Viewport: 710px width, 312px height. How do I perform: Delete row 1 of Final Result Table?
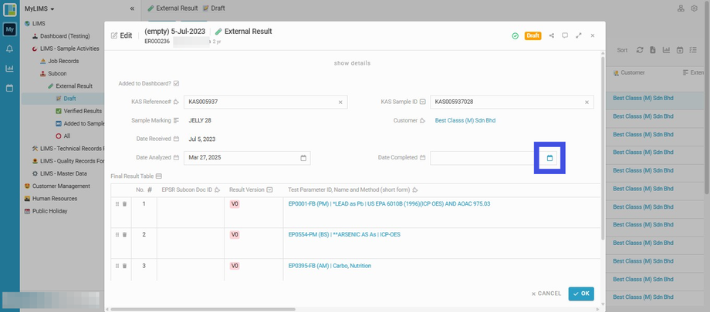[124, 204]
